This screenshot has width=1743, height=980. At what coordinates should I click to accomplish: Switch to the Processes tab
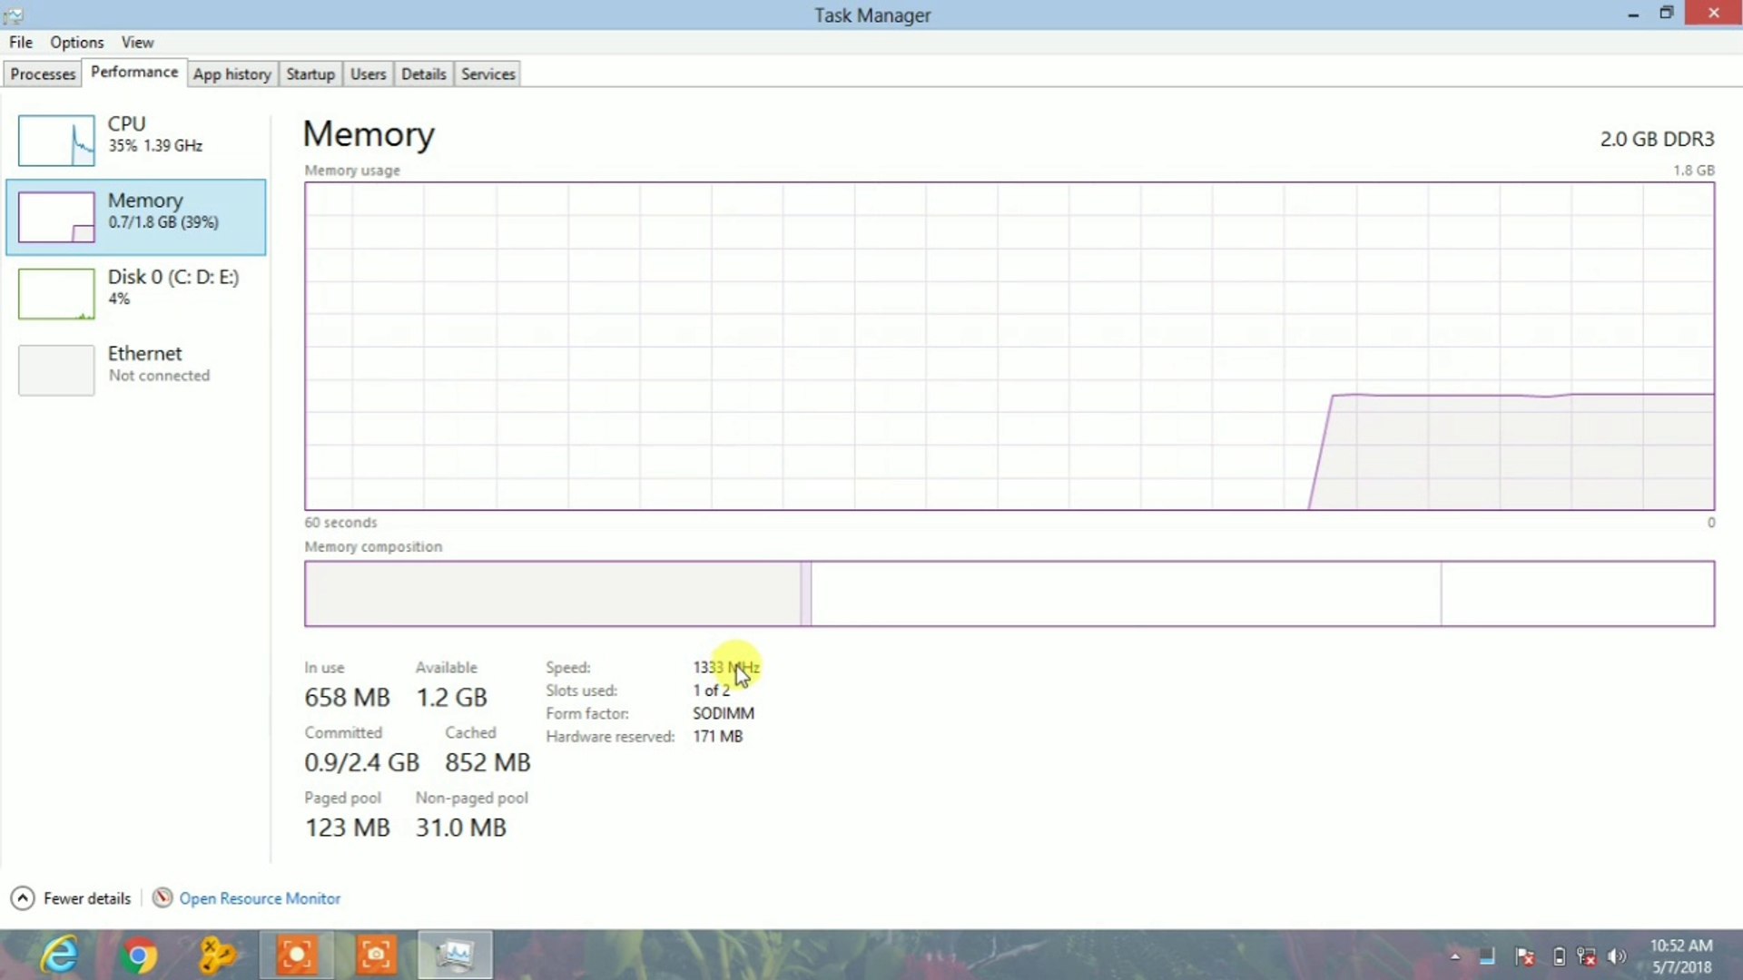tap(42, 73)
